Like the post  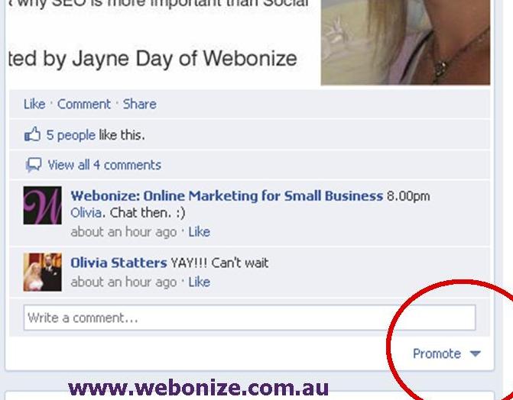34,105
